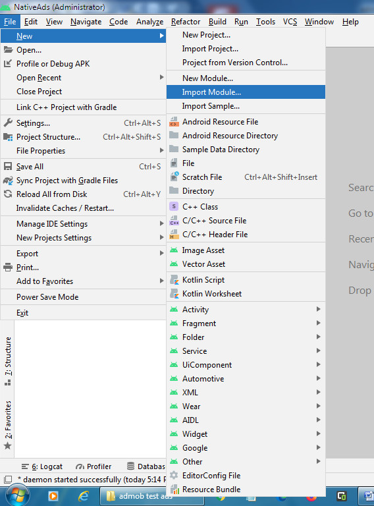Expand the Wear submenu arrow
374x506 pixels.
(x=319, y=406)
